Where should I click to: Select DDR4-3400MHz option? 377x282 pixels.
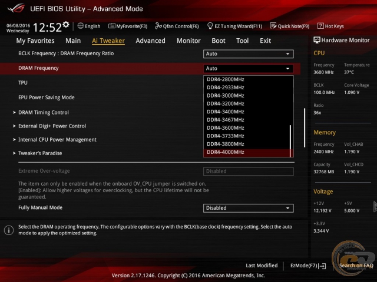point(246,112)
